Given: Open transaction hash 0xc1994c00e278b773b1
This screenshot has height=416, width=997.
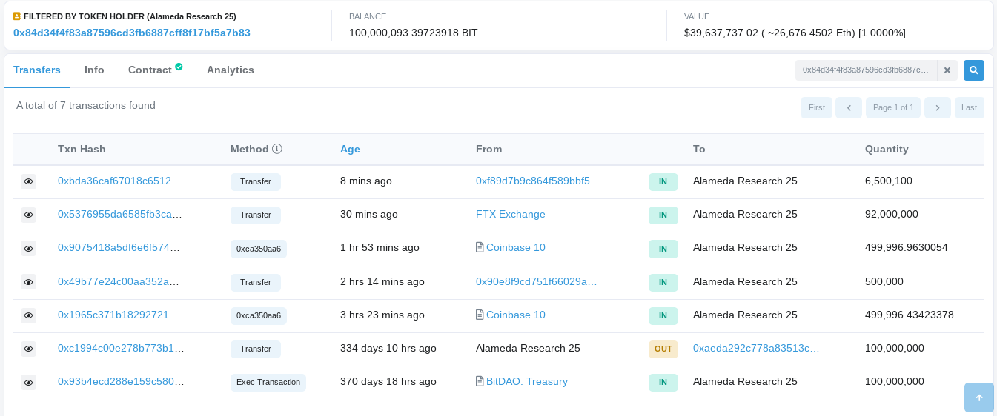Looking at the screenshot, I should 121,348.
